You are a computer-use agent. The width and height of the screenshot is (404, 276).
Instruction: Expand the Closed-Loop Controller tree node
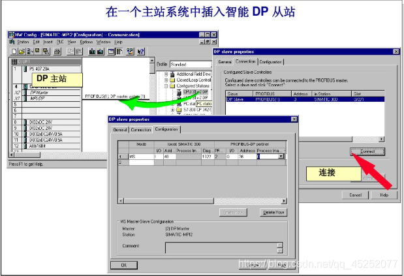[x=166, y=80]
